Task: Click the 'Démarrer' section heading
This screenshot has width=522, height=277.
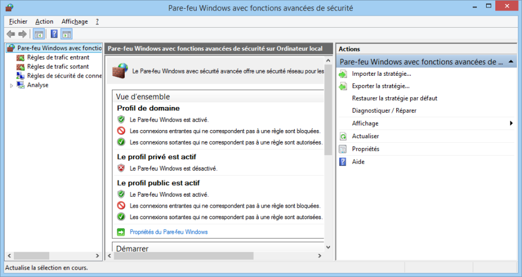Action: point(132,249)
